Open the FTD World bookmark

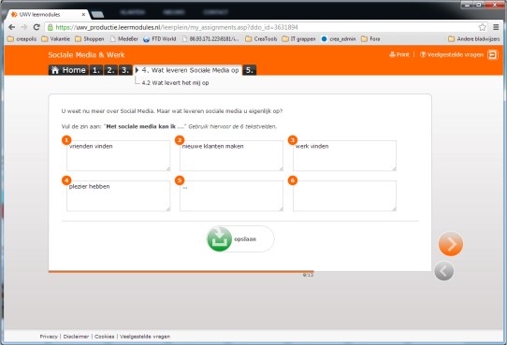pos(160,38)
